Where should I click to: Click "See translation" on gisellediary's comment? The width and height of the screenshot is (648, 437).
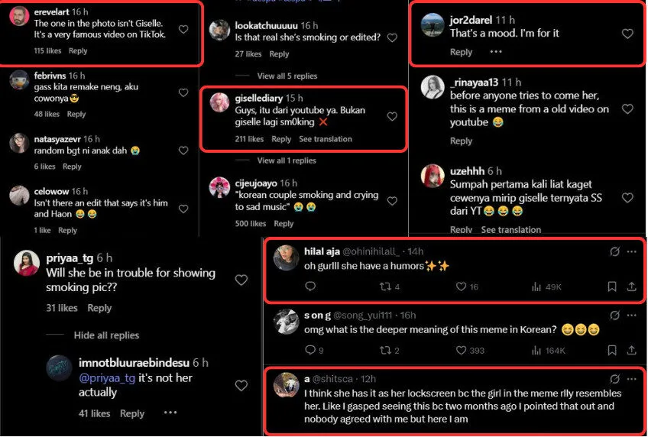point(326,139)
